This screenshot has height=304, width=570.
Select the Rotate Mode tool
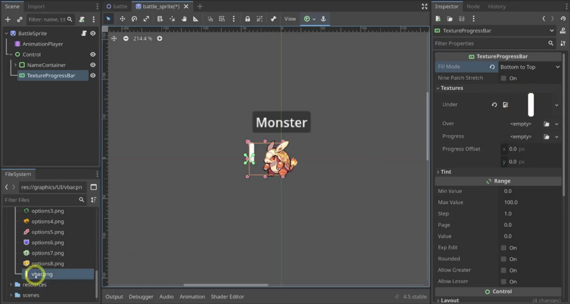(134, 19)
